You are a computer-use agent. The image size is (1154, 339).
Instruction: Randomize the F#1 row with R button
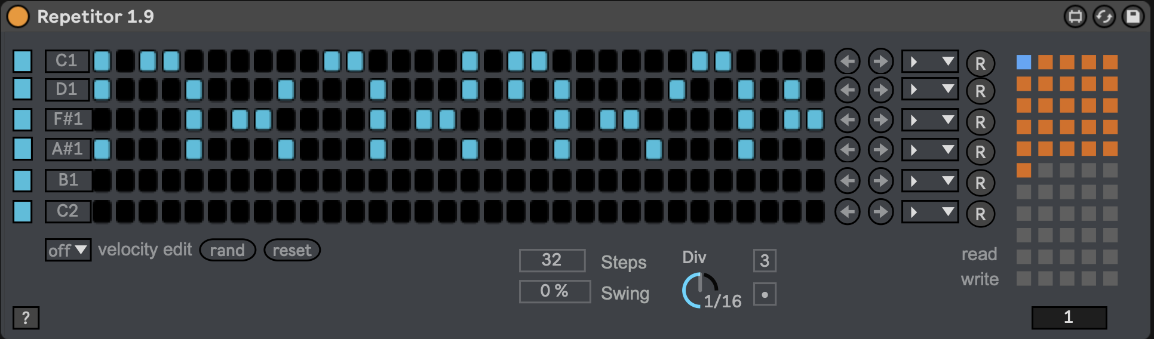click(980, 122)
